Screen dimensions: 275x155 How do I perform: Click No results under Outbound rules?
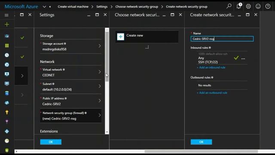point(205,85)
